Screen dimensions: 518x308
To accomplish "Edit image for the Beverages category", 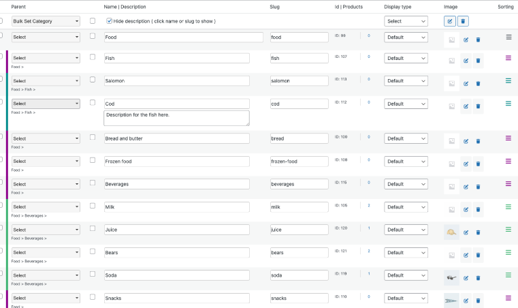I will tap(466, 187).
